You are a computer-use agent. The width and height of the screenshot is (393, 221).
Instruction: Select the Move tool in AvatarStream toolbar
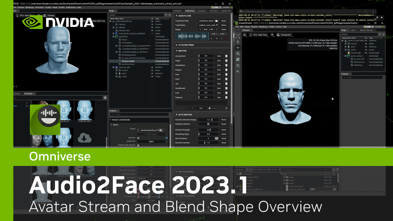[x=238, y=48]
